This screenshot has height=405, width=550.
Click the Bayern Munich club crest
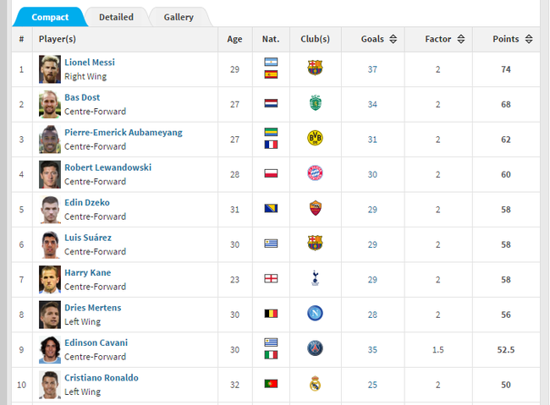point(315,173)
